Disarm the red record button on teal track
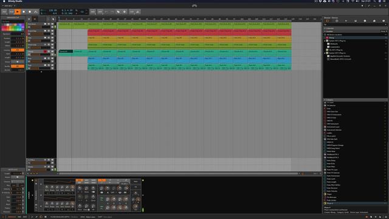The height and width of the screenshot is (219, 389). (x=45, y=51)
